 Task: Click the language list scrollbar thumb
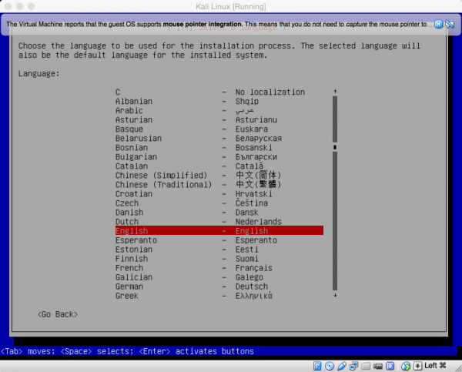335,147
